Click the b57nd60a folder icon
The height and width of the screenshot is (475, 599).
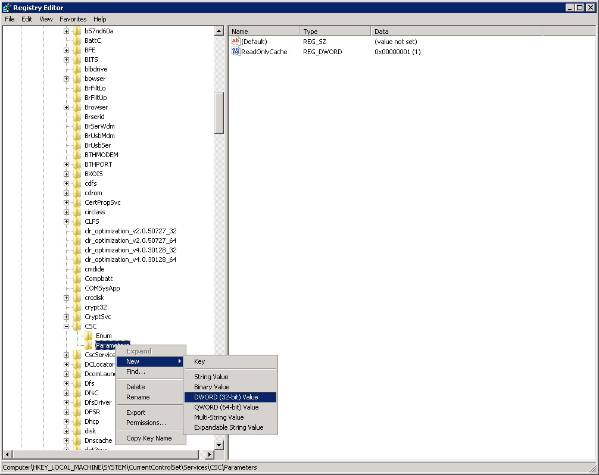pyautogui.click(x=77, y=31)
